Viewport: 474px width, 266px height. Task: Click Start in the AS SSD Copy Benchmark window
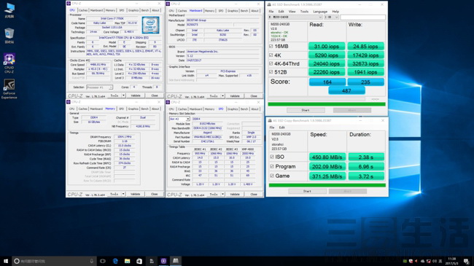(307, 192)
